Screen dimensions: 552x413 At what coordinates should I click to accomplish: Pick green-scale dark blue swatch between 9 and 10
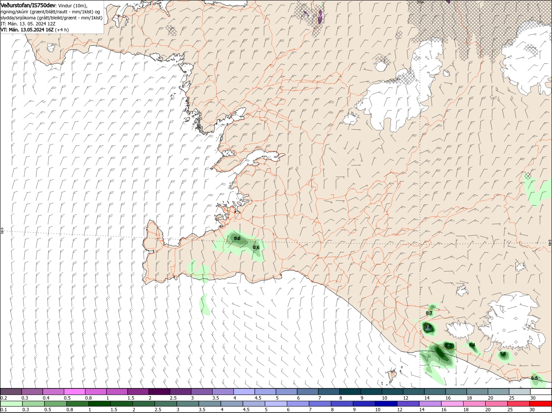[365, 404]
